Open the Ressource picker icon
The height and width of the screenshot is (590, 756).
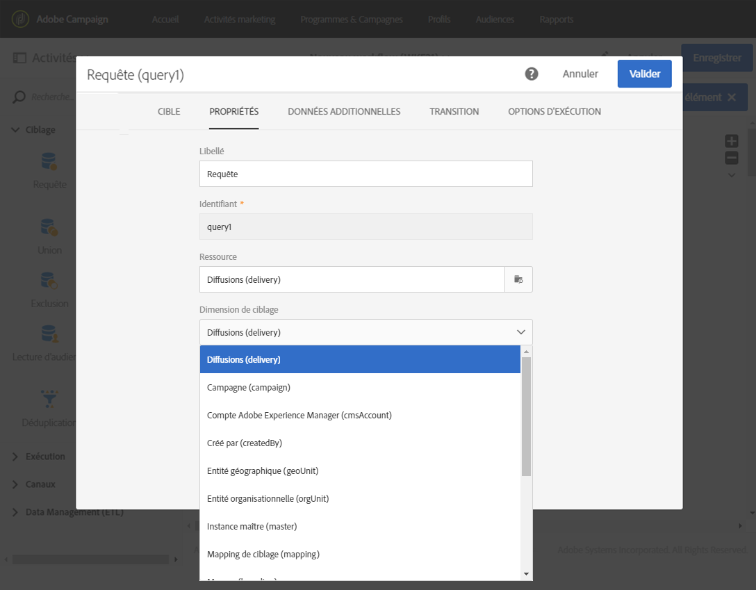[x=518, y=279]
